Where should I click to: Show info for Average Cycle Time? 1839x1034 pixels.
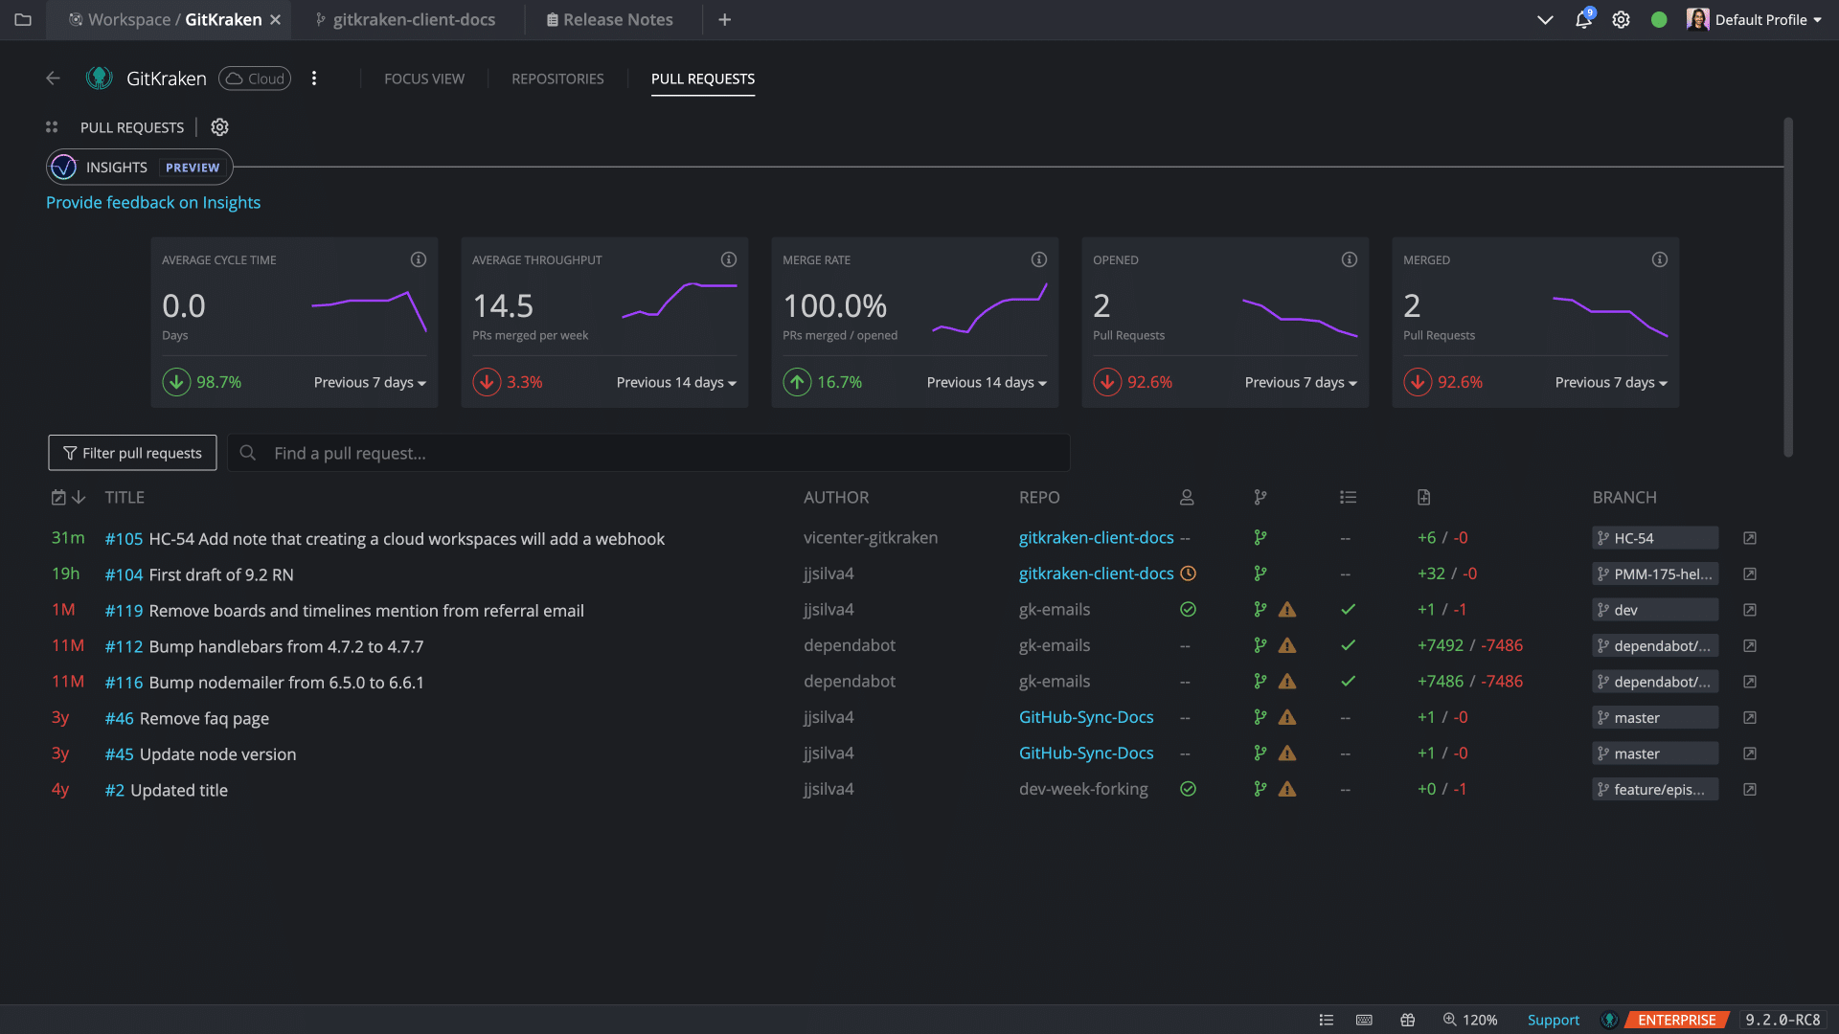[419, 259]
